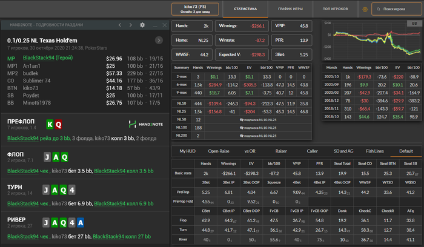This screenshot has height=247, width=424.
Task: Open hand details settings gear
Action: pos(142,25)
